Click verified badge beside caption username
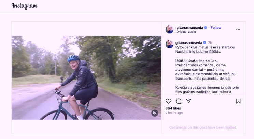The width and height of the screenshot is (254, 139). coord(204,42)
